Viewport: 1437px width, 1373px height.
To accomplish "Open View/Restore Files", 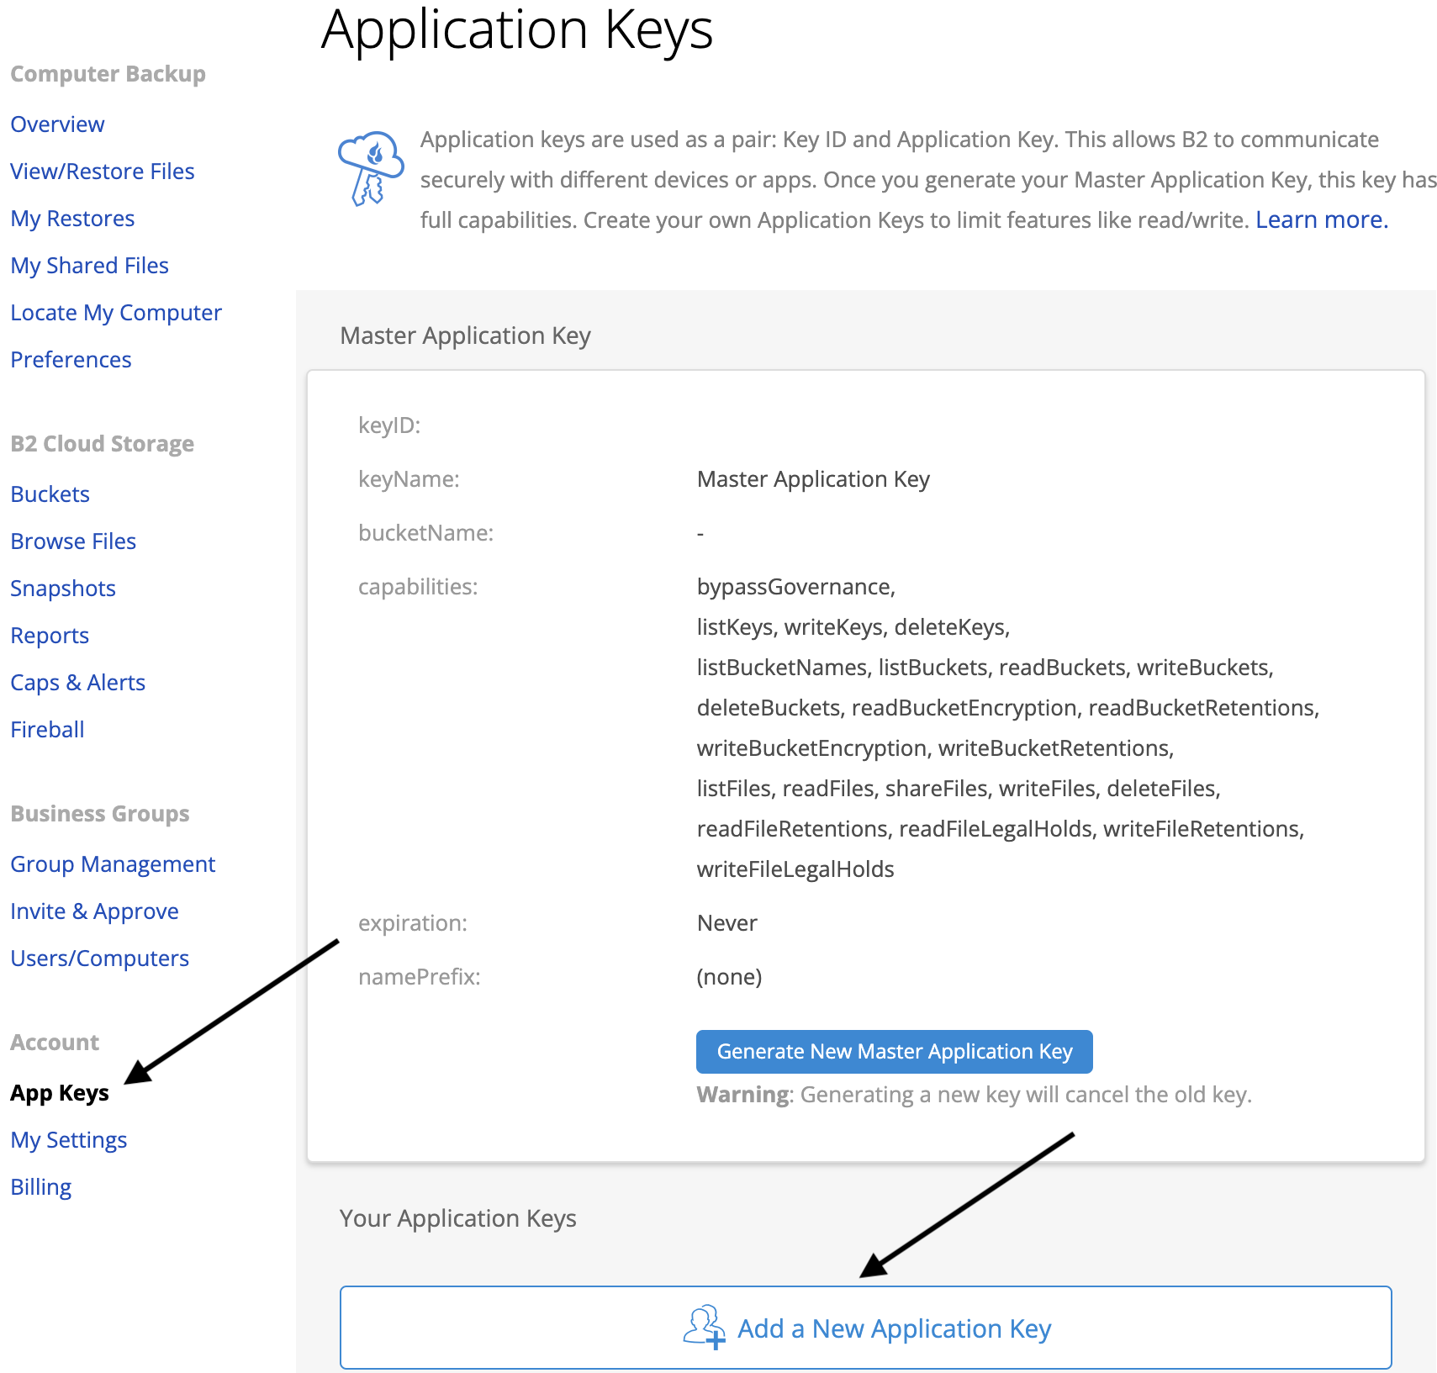I will point(102,171).
